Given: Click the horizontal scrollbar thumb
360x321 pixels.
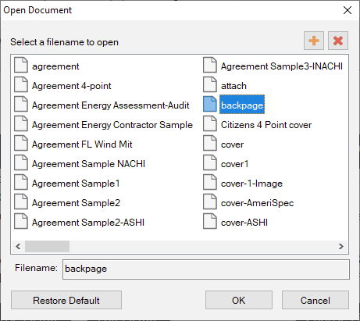Looking at the screenshot, I should [x=47, y=246].
